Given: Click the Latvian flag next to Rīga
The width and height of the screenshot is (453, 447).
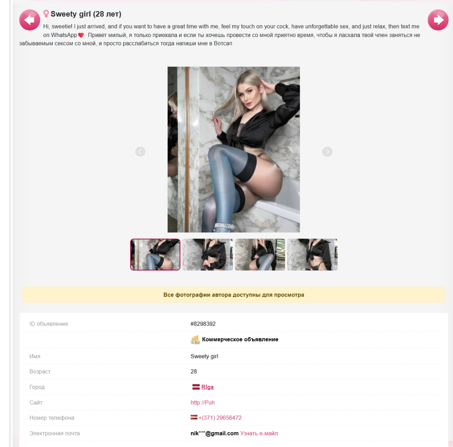Looking at the screenshot, I should coord(196,387).
